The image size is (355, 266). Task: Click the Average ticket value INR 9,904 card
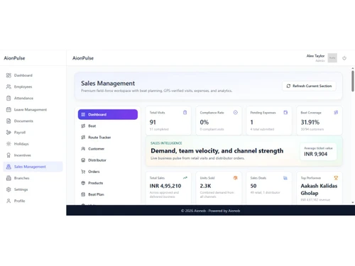tap(318, 152)
